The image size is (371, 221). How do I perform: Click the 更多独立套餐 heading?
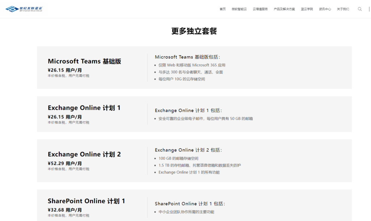click(194, 31)
